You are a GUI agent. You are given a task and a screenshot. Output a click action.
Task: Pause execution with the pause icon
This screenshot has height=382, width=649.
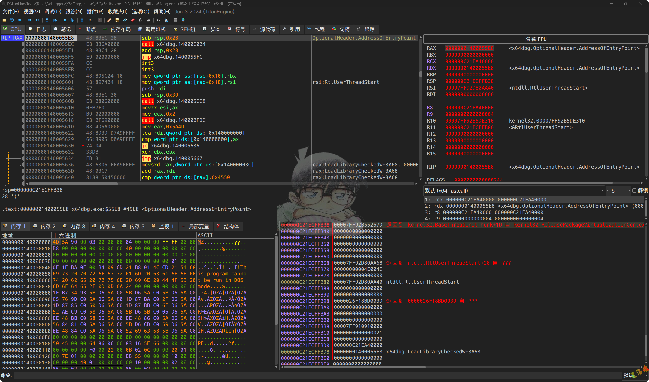coord(37,20)
